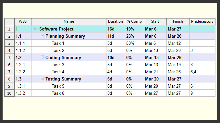Select row number 3 header
This screenshot has height=123, width=220.
(x=9, y=43)
